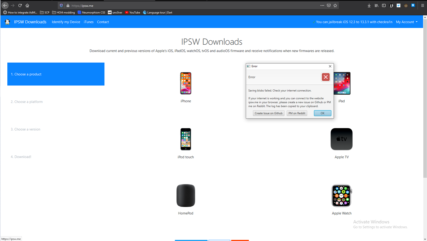
Task: Click the IPSW Downloads brand link
Action: [x=30, y=22]
